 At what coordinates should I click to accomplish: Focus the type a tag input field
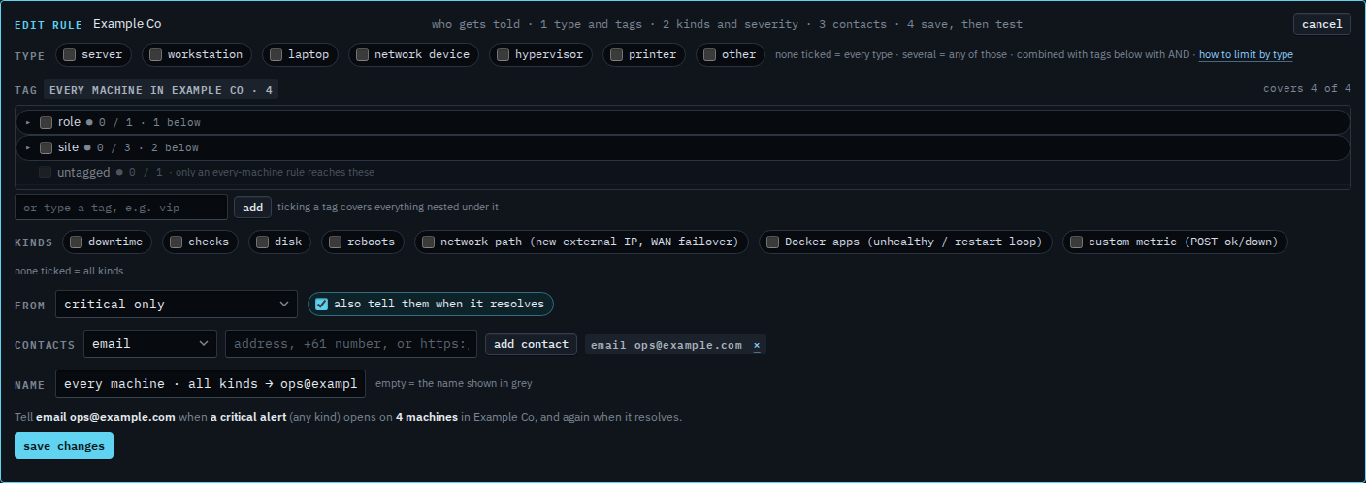coord(121,208)
